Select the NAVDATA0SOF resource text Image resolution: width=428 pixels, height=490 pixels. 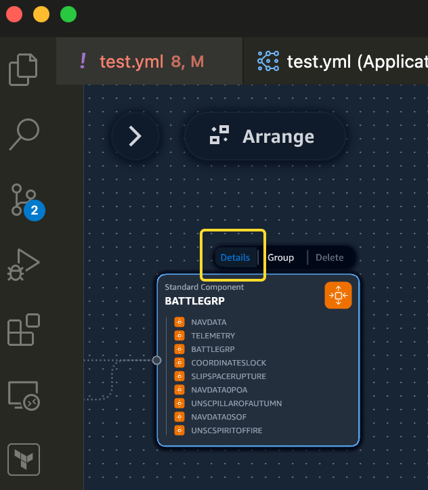219,417
